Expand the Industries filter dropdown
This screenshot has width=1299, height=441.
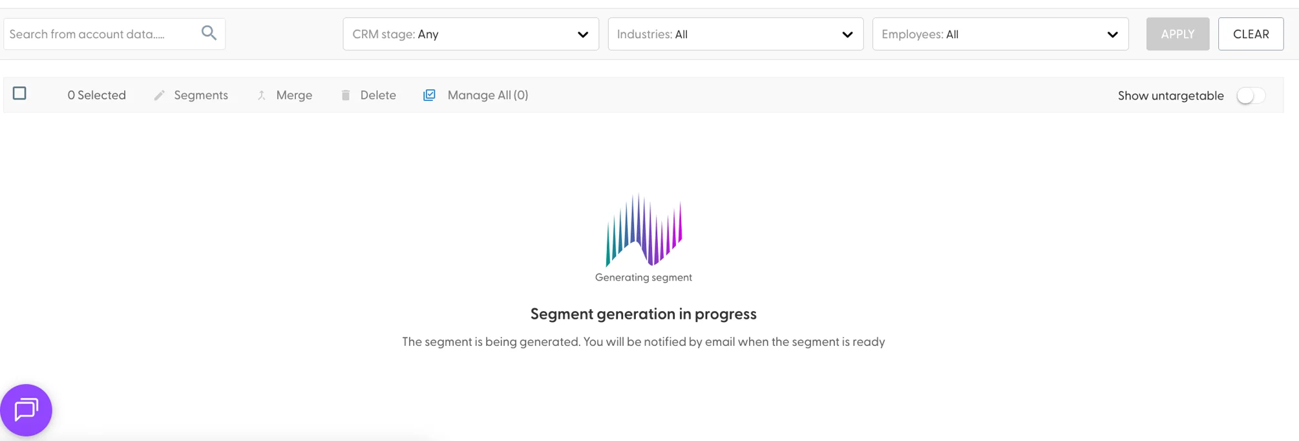click(x=735, y=34)
